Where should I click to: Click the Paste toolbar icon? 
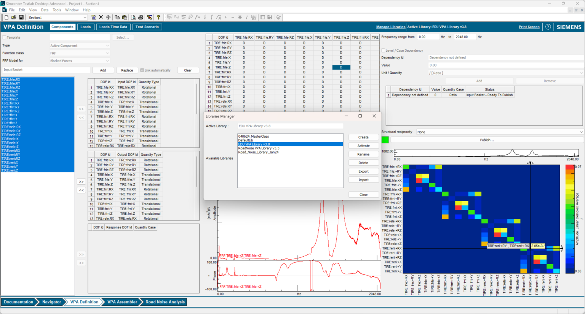[124, 17]
